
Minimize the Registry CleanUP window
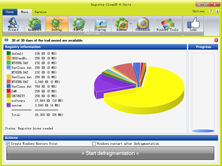coord(199,4)
